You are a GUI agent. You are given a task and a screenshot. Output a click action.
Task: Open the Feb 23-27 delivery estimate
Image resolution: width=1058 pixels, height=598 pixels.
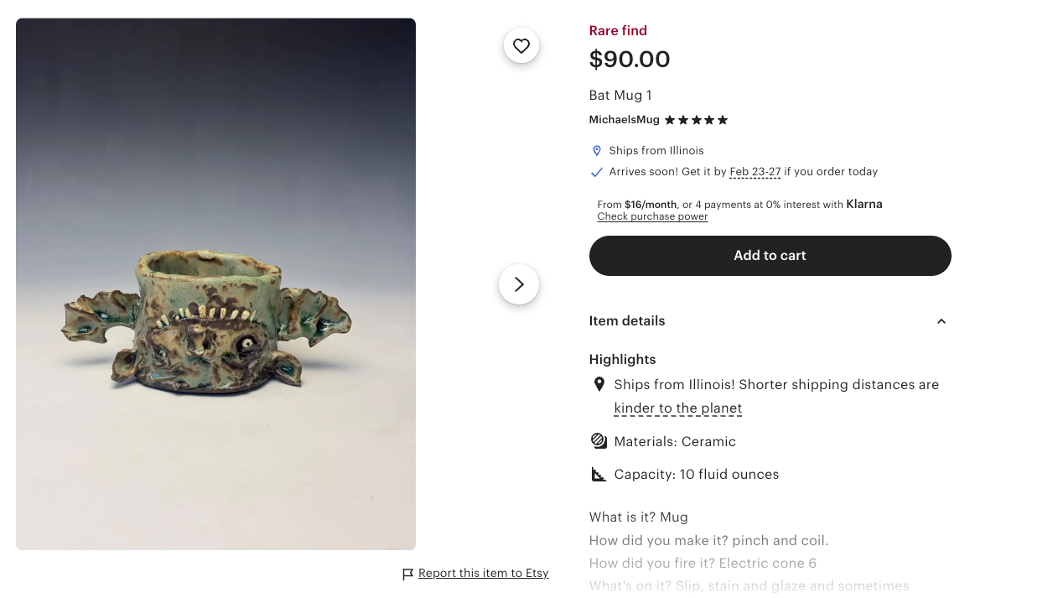[755, 172]
